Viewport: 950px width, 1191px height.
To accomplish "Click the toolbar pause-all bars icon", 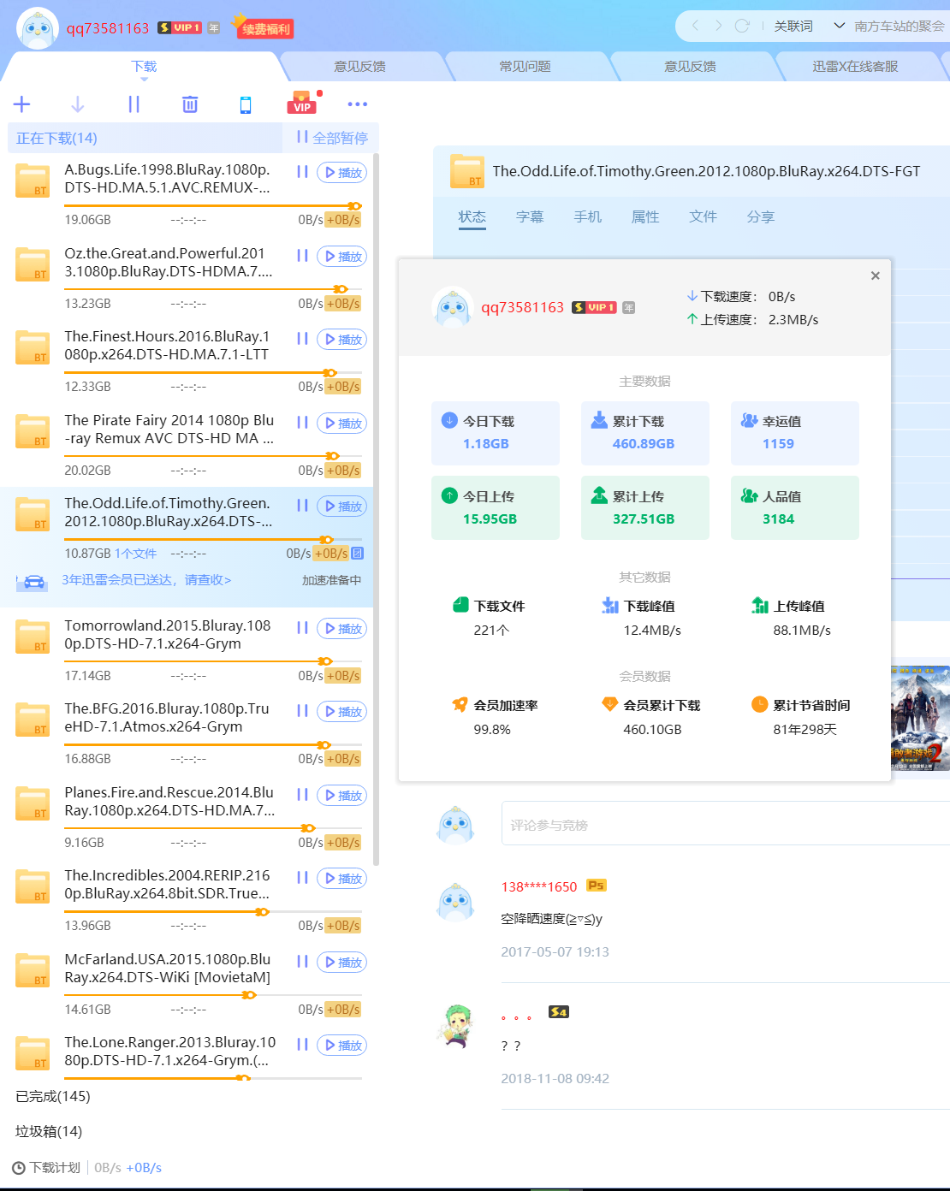I will tap(134, 104).
